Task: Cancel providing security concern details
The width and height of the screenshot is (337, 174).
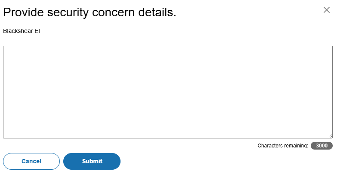Action: pos(31,161)
